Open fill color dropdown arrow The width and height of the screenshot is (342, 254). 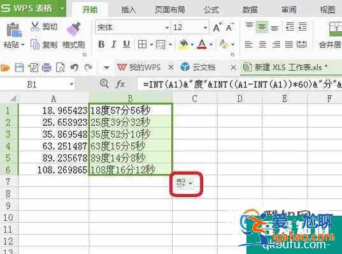192,45
